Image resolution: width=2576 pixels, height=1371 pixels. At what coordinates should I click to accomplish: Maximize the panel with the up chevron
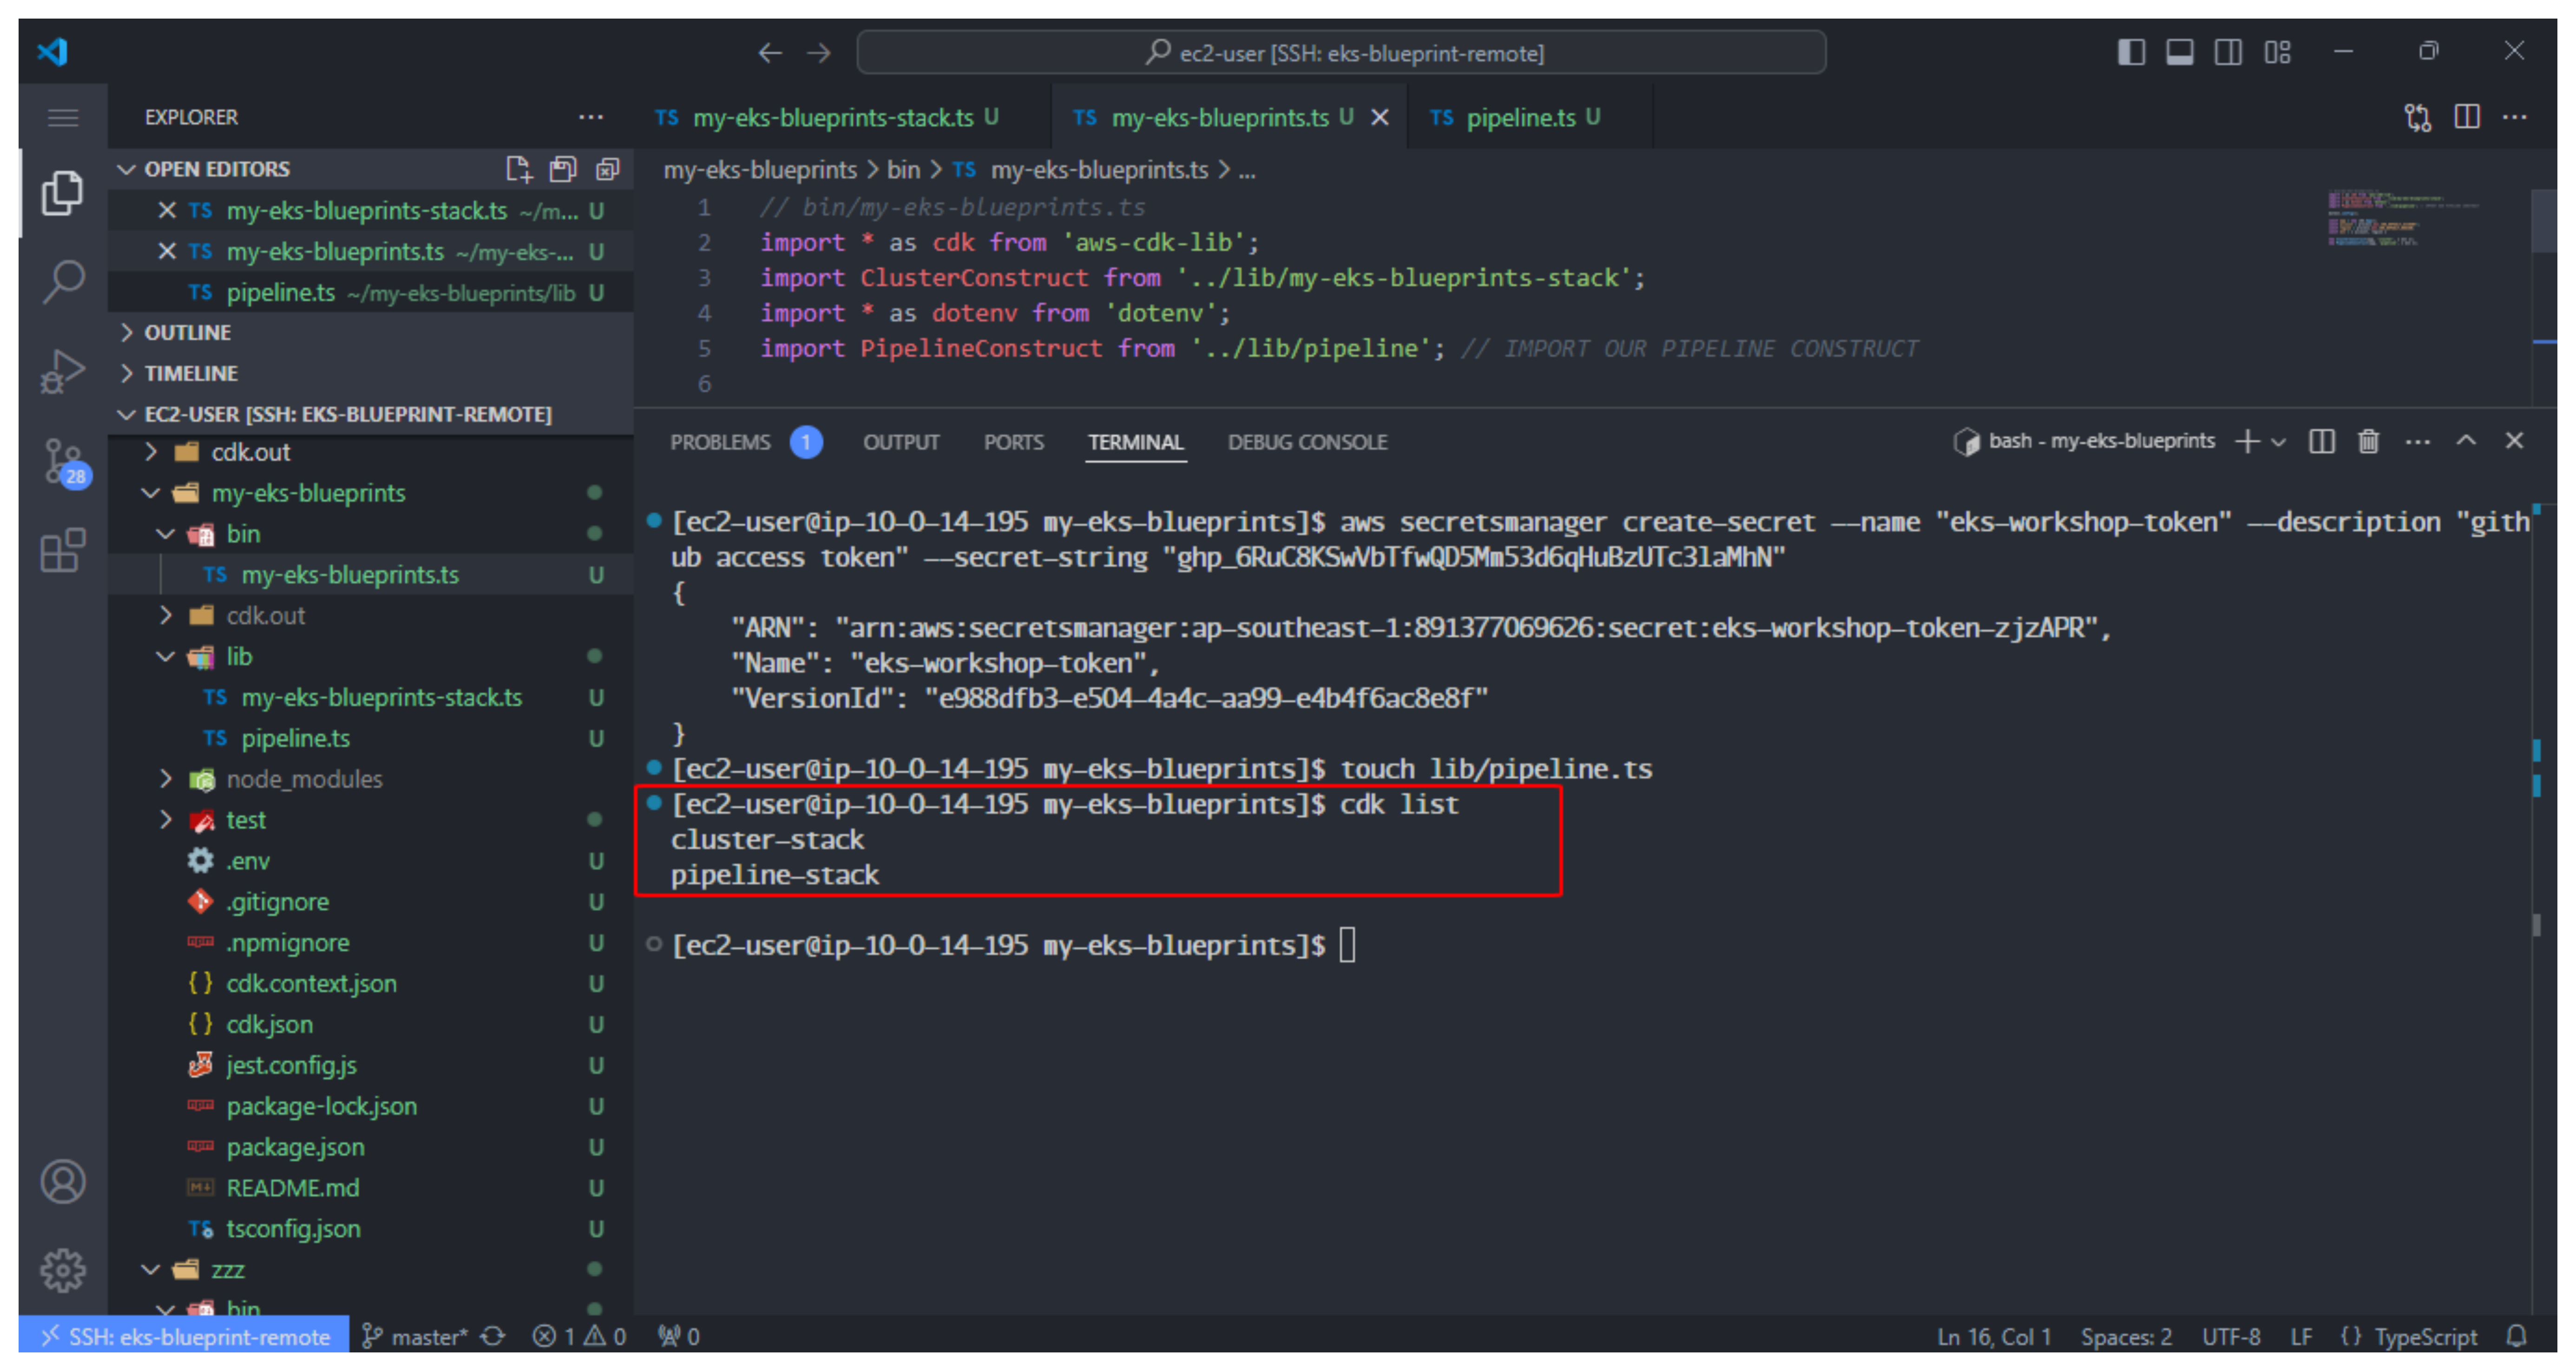(2467, 441)
